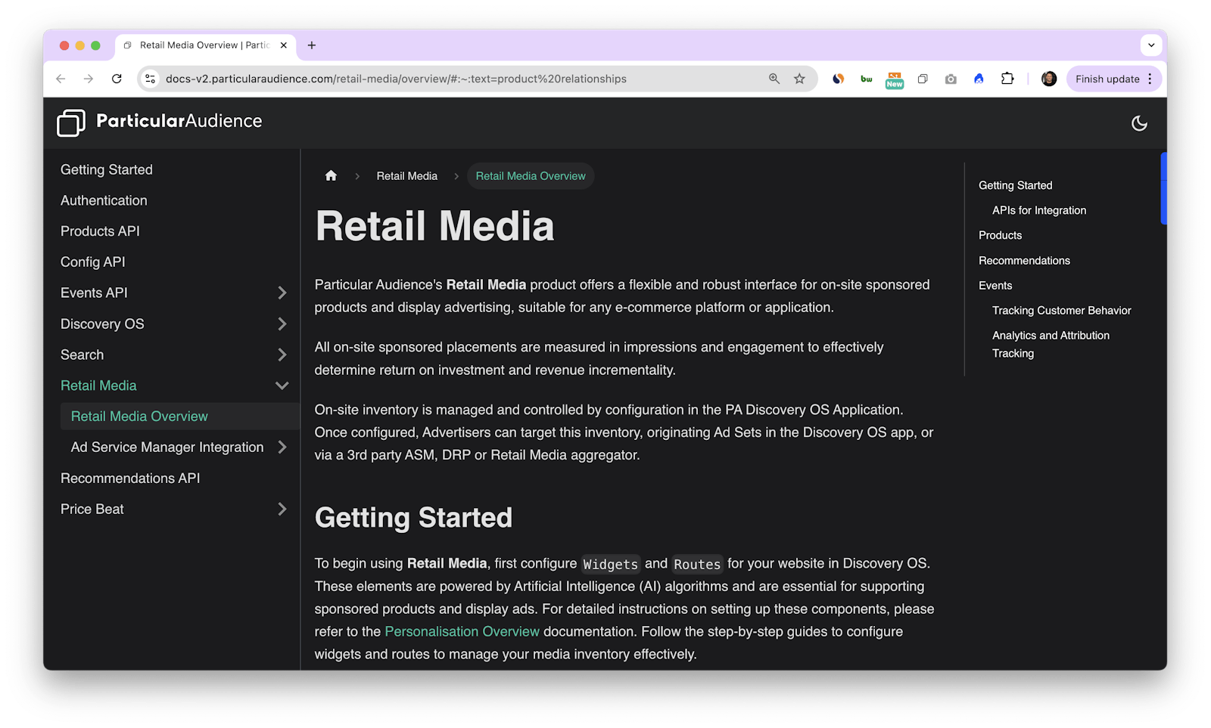Open the browser extensions puzzle icon
Image resolution: width=1211 pixels, height=728 pixels.
1007,79
